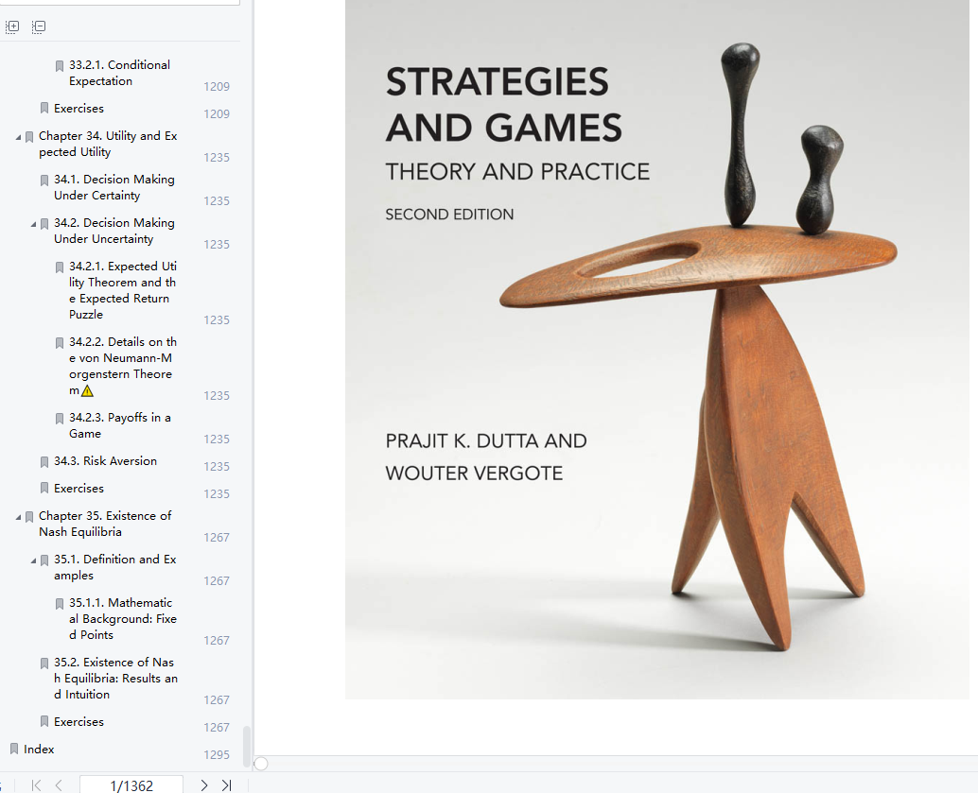Click the collapse all bookmarks icon
The width and height of the screenshot is (978, 793).
[39, 26]
